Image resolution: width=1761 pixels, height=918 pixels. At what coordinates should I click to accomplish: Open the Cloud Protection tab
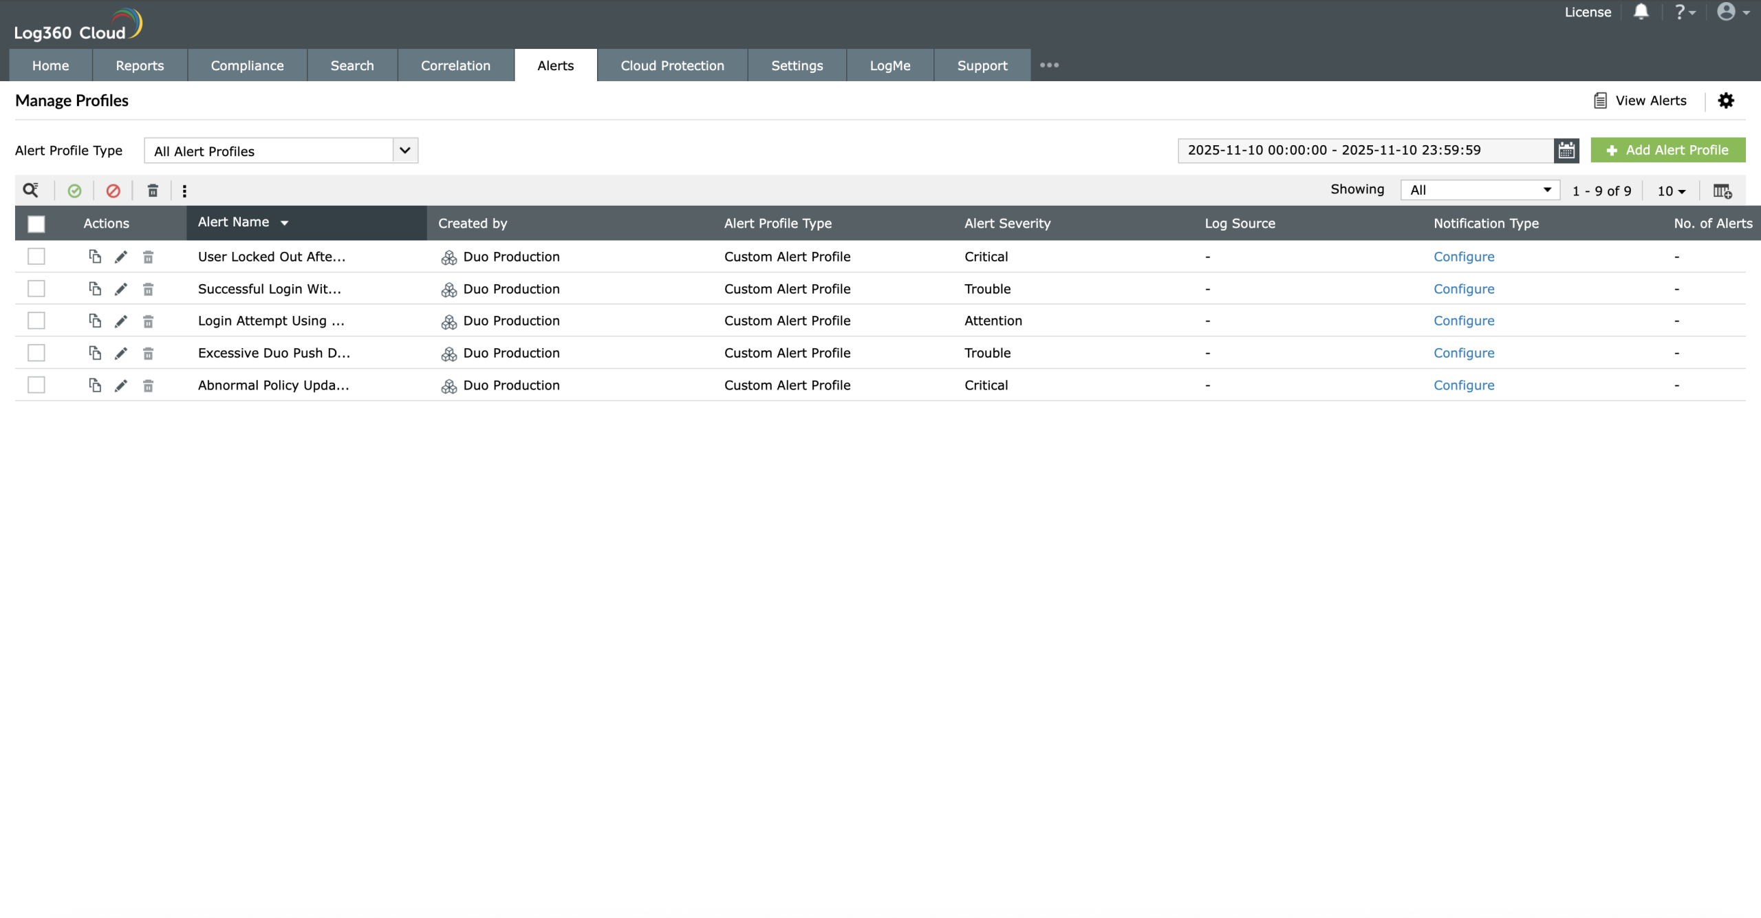672,65
